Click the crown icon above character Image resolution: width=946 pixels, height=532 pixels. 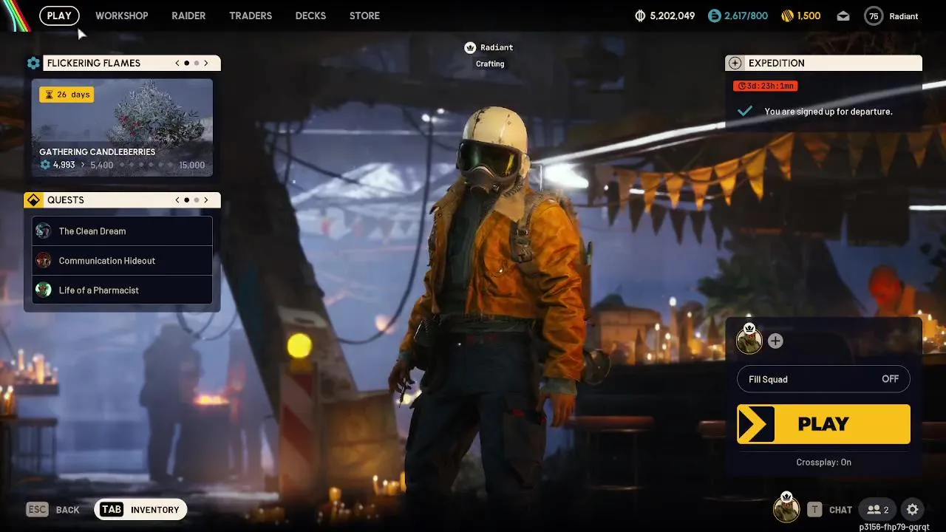[x=470, y=47]
